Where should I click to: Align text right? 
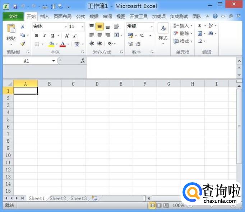(x=107, y=35)
